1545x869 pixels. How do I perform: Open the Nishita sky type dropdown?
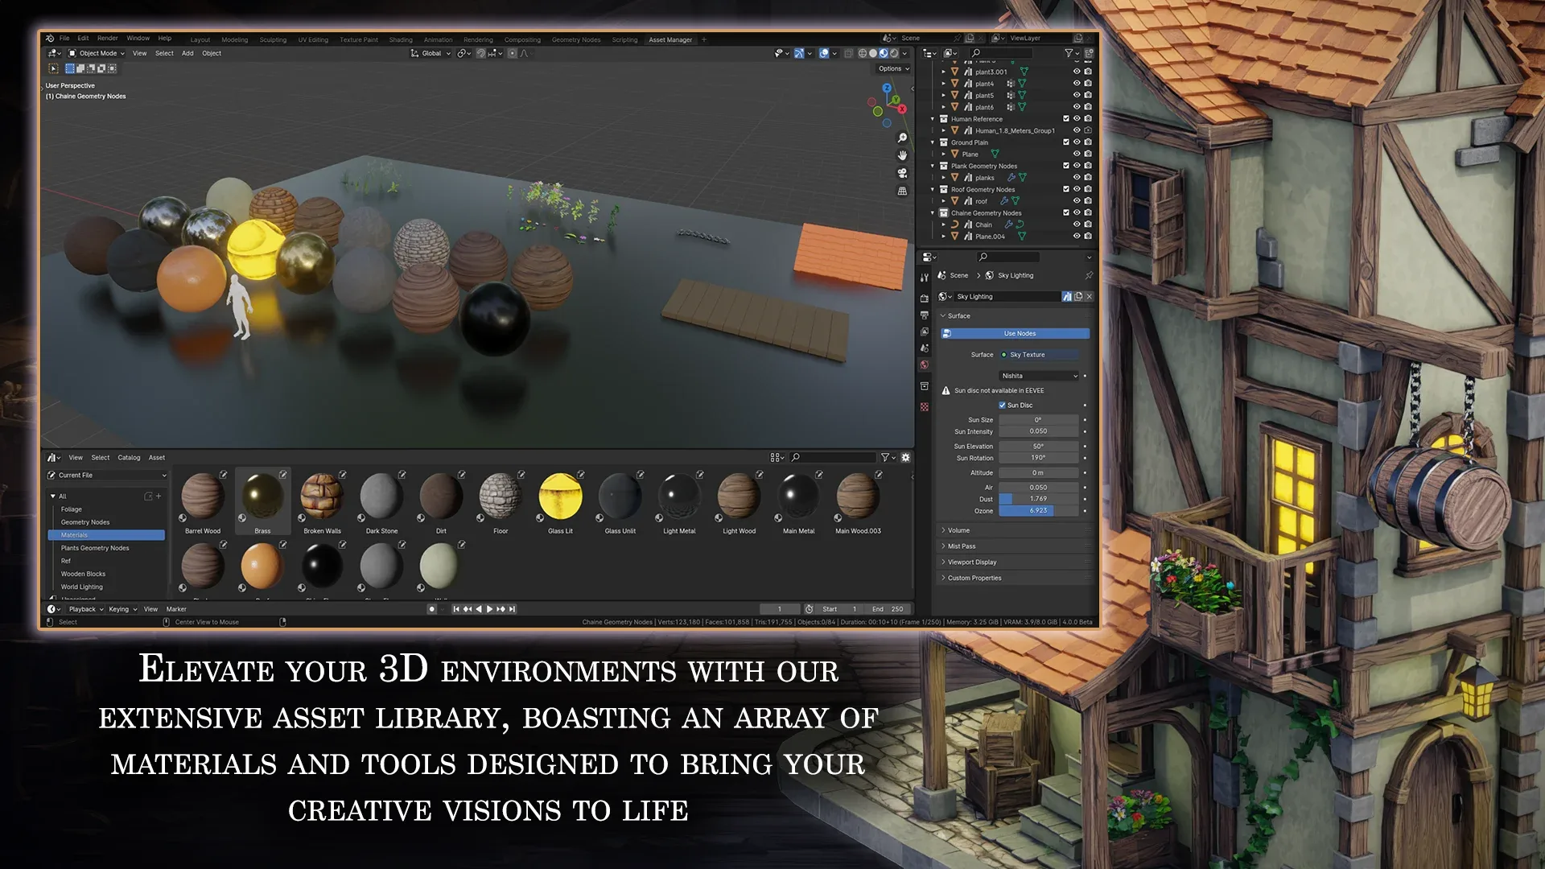click(1039, 376)
